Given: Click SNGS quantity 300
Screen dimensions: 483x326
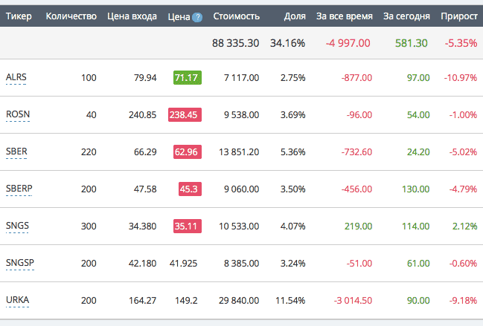Looking at the screenshot, I should point(89,226).
